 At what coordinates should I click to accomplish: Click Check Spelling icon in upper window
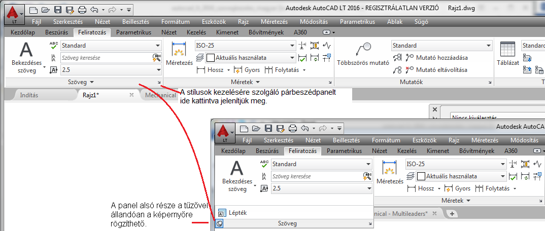(x=54, y=46)
